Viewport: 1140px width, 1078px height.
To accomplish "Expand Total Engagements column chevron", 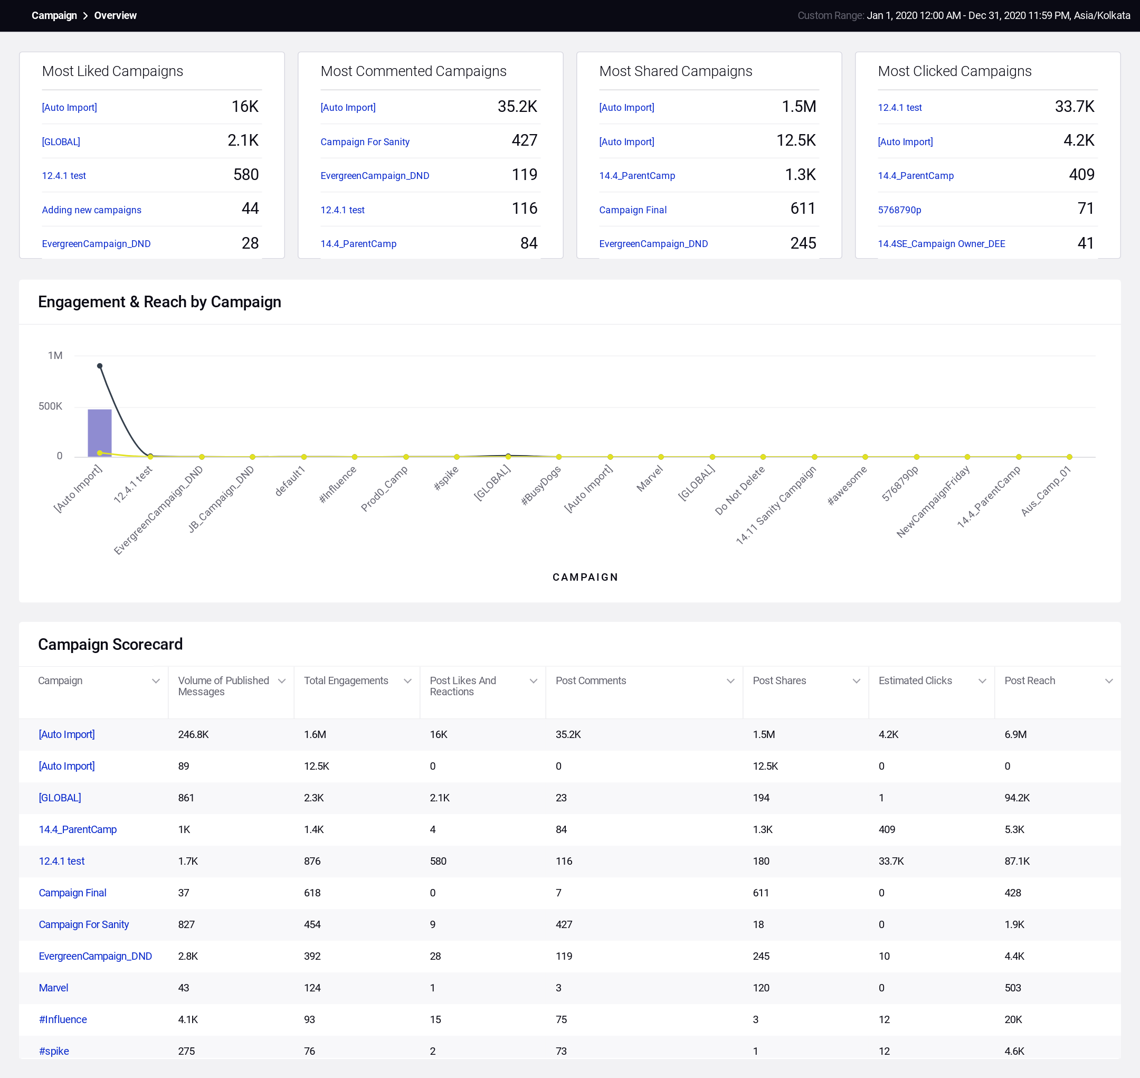I will (407, 681).
